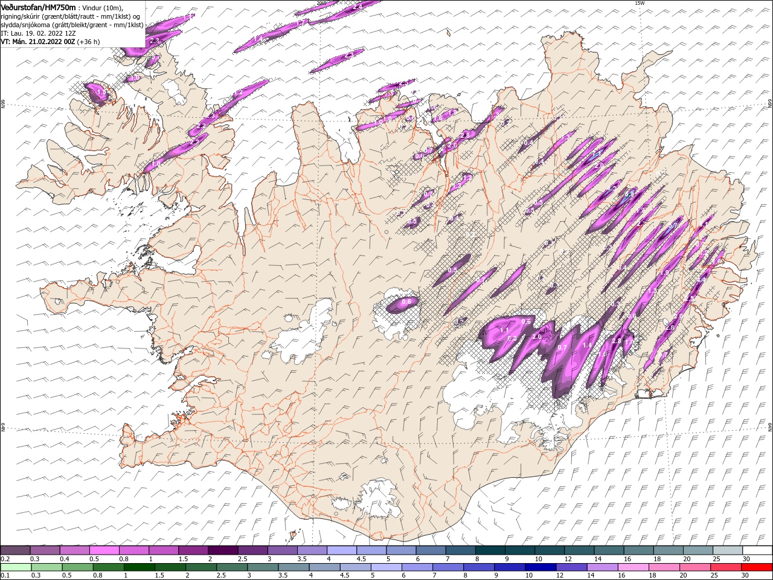
Task: Click the 2.3 precipitation value in the northwest corner
Action: point(155,40)
